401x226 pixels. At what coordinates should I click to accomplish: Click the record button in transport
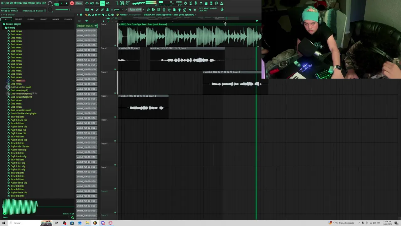(72, 3)
